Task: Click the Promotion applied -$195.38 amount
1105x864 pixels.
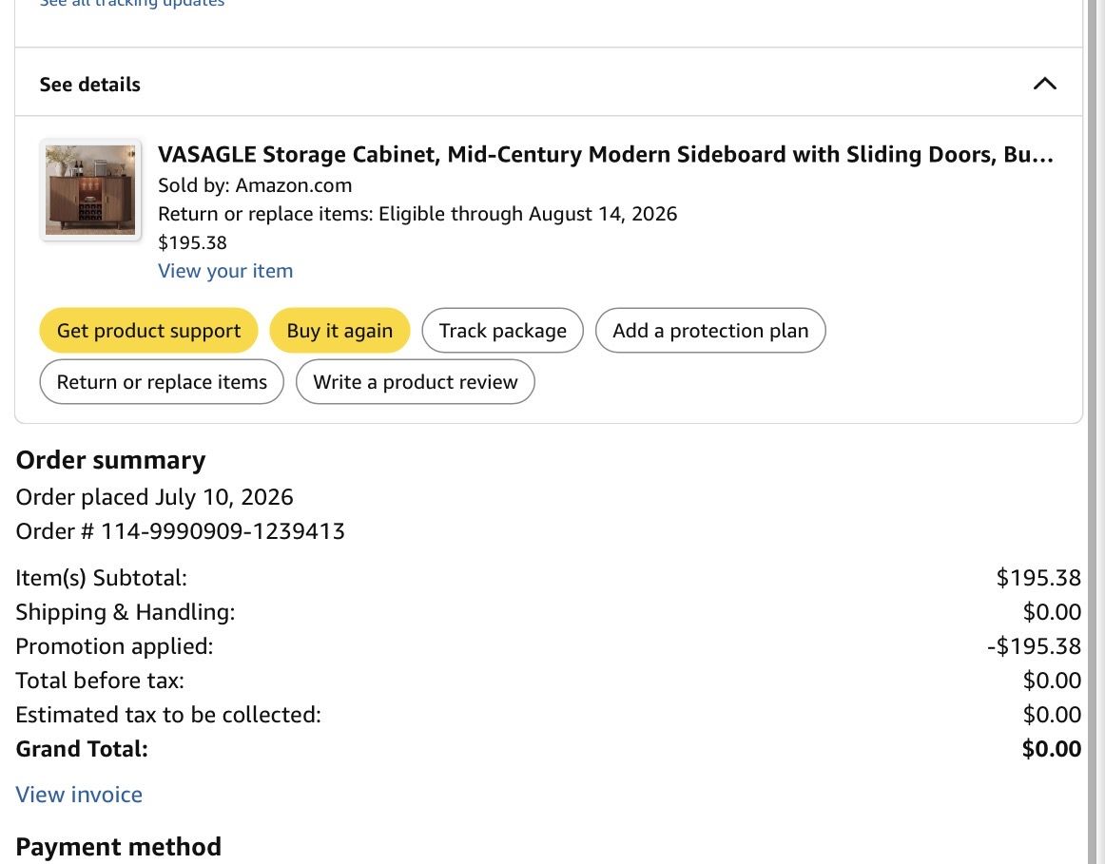Action: pyautogui.click(x=1034, y=645)
